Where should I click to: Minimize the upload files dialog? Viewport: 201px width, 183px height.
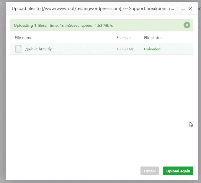pyautogui.click(x=183, y=9)
